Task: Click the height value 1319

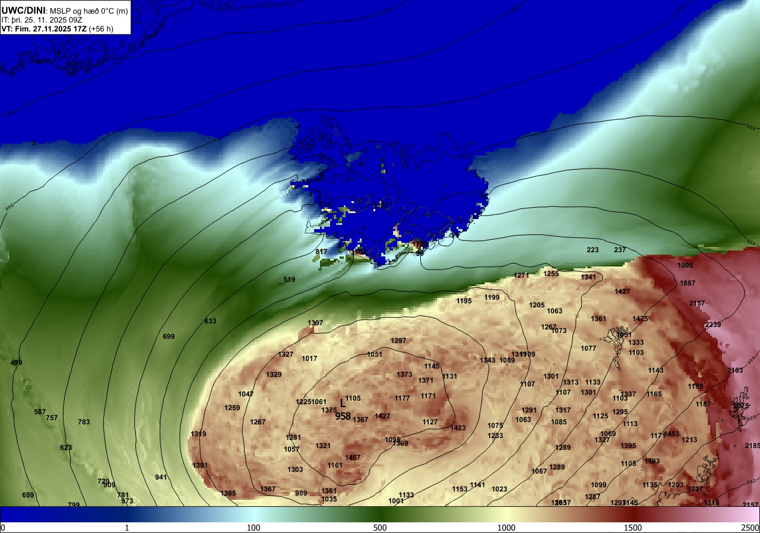Action: pos(198,434)
